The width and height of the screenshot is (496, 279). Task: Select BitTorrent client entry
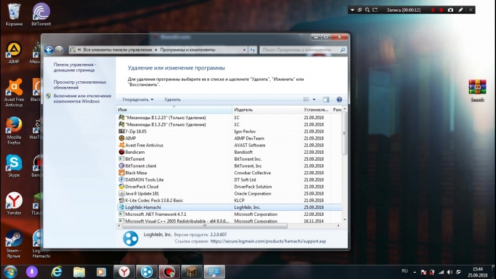(x=229, y=166)
